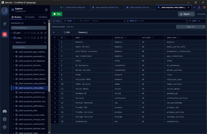The width and height of the screenshot is (207, 134).
Task: Select cell 'Pokémon GO' in label column
Action: (x=92, y=94)
